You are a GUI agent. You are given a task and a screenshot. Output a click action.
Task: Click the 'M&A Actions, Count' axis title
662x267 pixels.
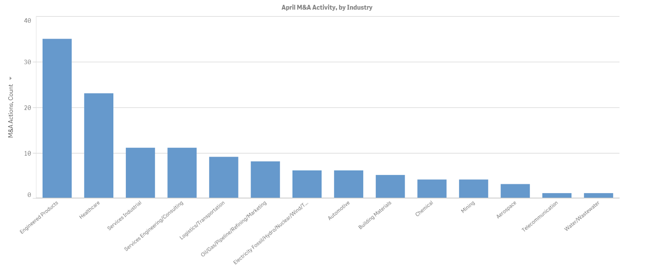pos(11,111)
